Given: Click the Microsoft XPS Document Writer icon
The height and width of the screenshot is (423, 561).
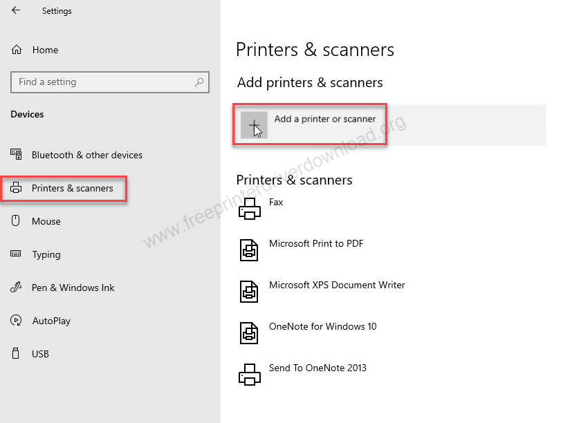Looking at the screenshot, I should (x=249, y=292).
